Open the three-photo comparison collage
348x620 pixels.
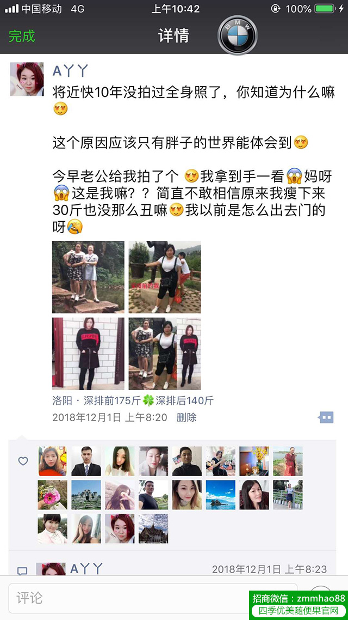[165, 354]
